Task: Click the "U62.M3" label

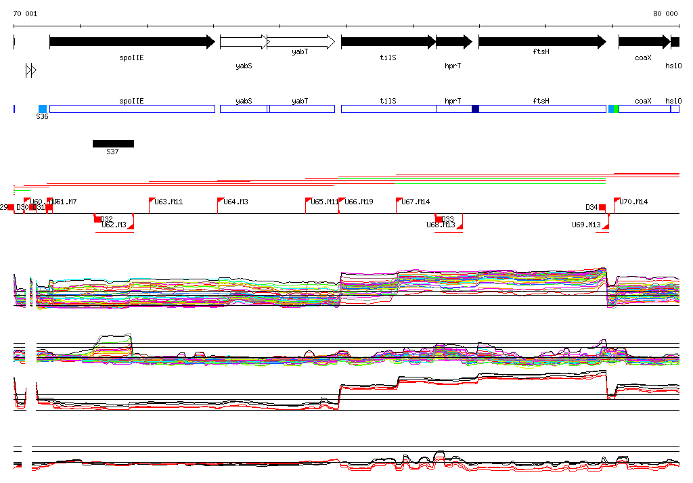Action: tap(114, 225)
